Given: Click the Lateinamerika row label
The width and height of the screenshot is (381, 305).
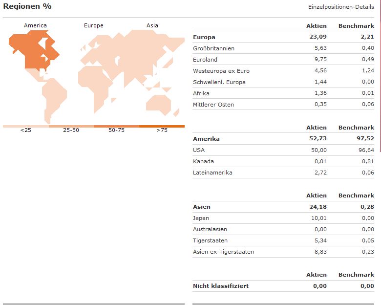Looking at the screenshot, I should pyautogui.click(x=212, y=173).
